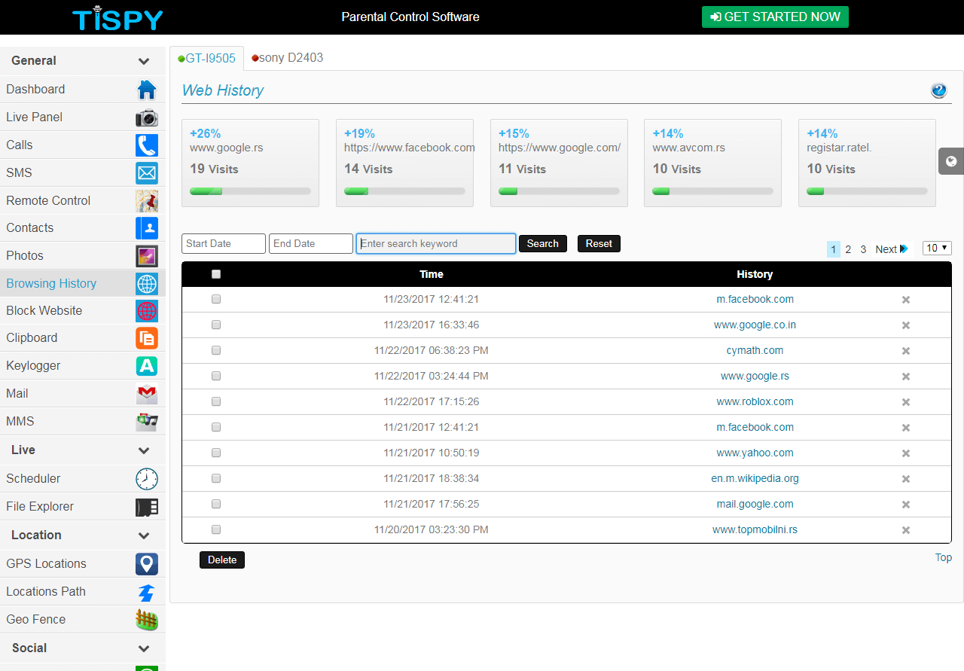Click the Calls phone icon
The image size is (964, 671).
tap(147, 145)
